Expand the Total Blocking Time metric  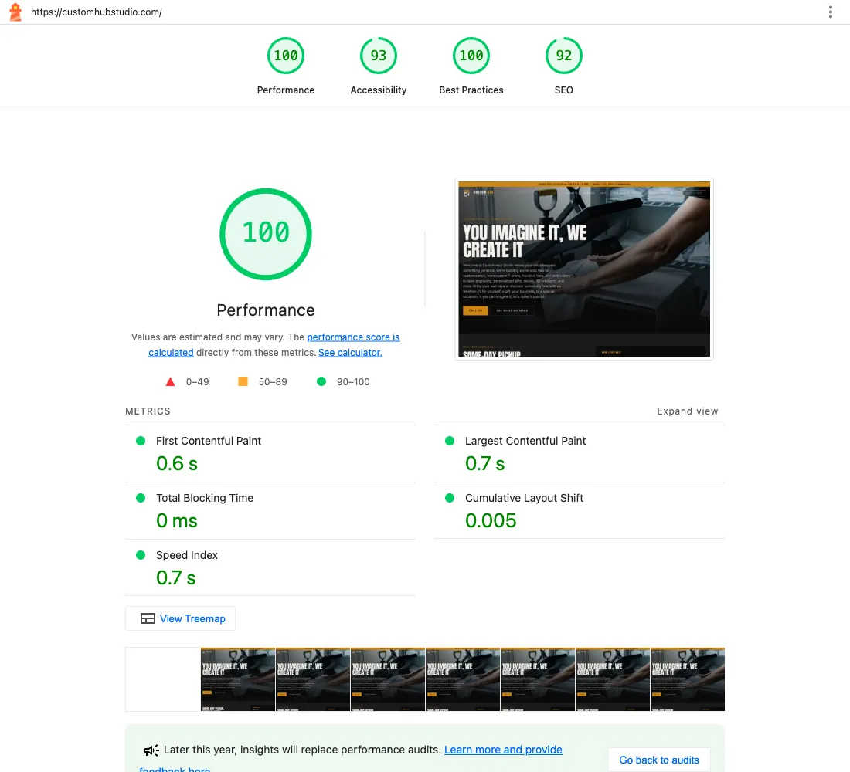(270, 510)
